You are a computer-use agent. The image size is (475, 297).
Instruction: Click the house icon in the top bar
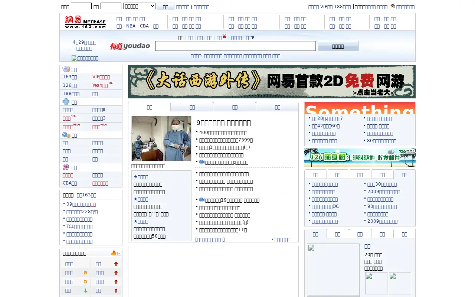[392, 6]
